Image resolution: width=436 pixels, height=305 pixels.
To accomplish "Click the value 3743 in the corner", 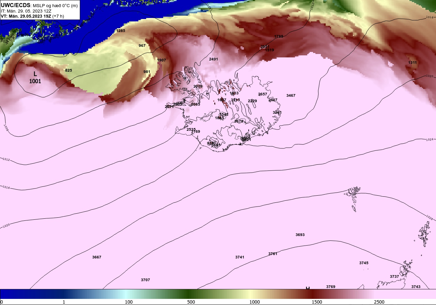I will [416, 287].
